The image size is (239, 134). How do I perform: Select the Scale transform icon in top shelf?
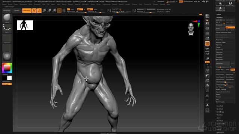[49, 10]
